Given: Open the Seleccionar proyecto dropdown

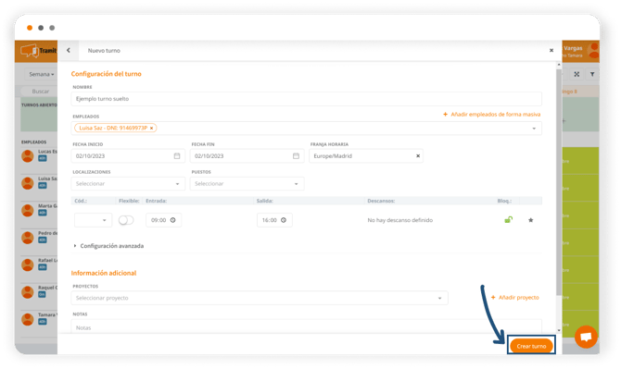Looking at the screenshot, I should tap(260, 298).
